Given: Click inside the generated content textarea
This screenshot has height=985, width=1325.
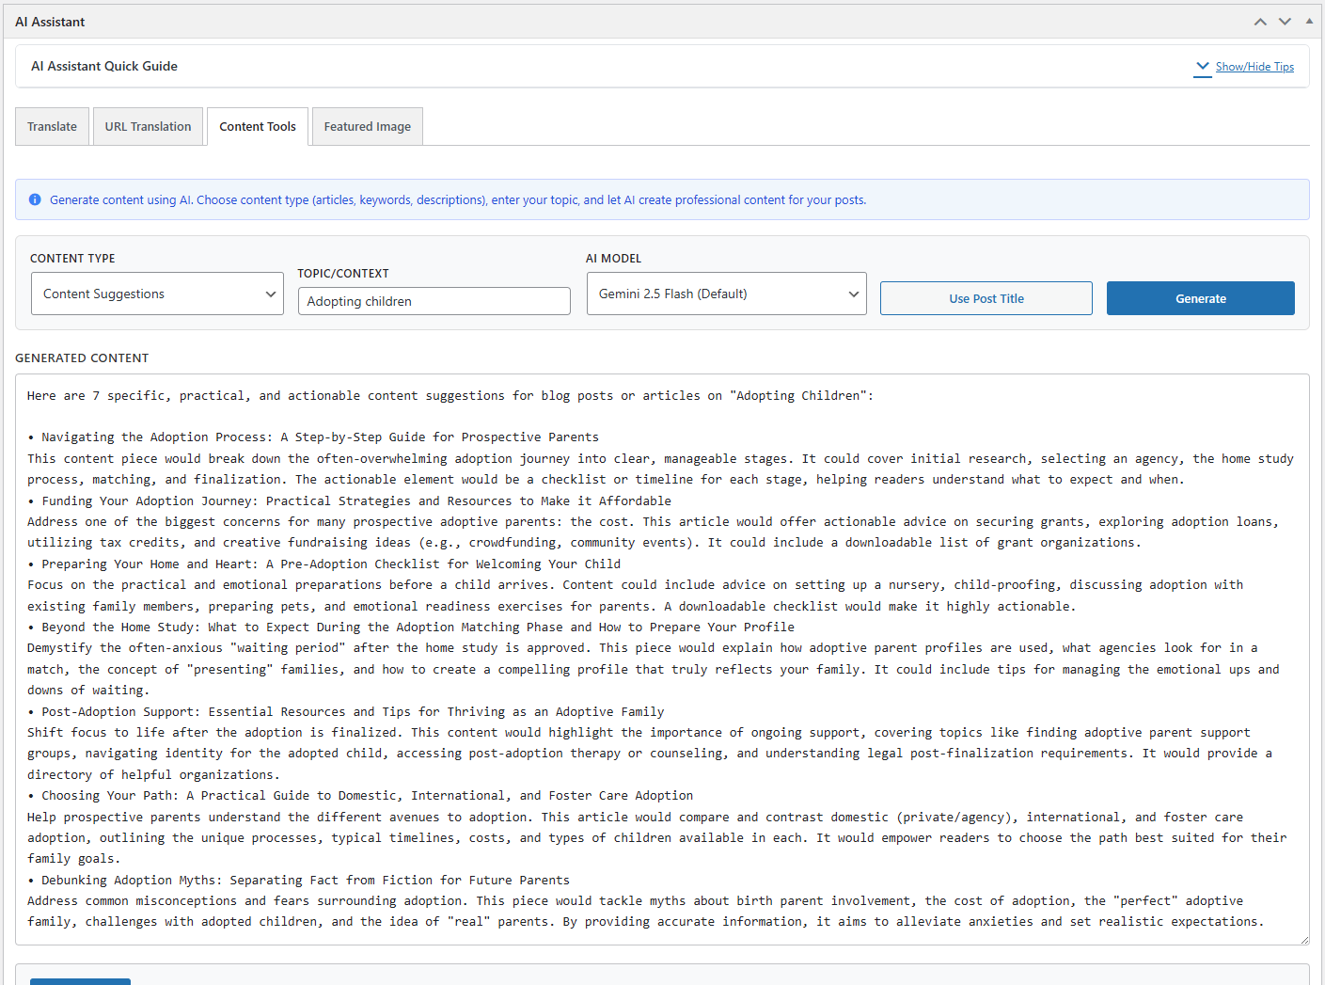Looking at the screenshot, I should pos(662,659).
